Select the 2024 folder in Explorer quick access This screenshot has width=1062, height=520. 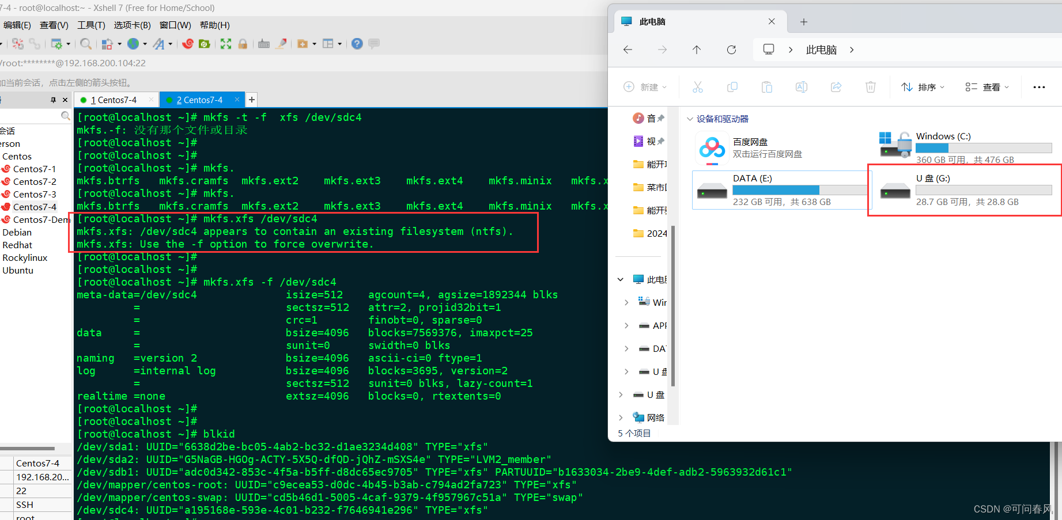[x=650, y=233]
